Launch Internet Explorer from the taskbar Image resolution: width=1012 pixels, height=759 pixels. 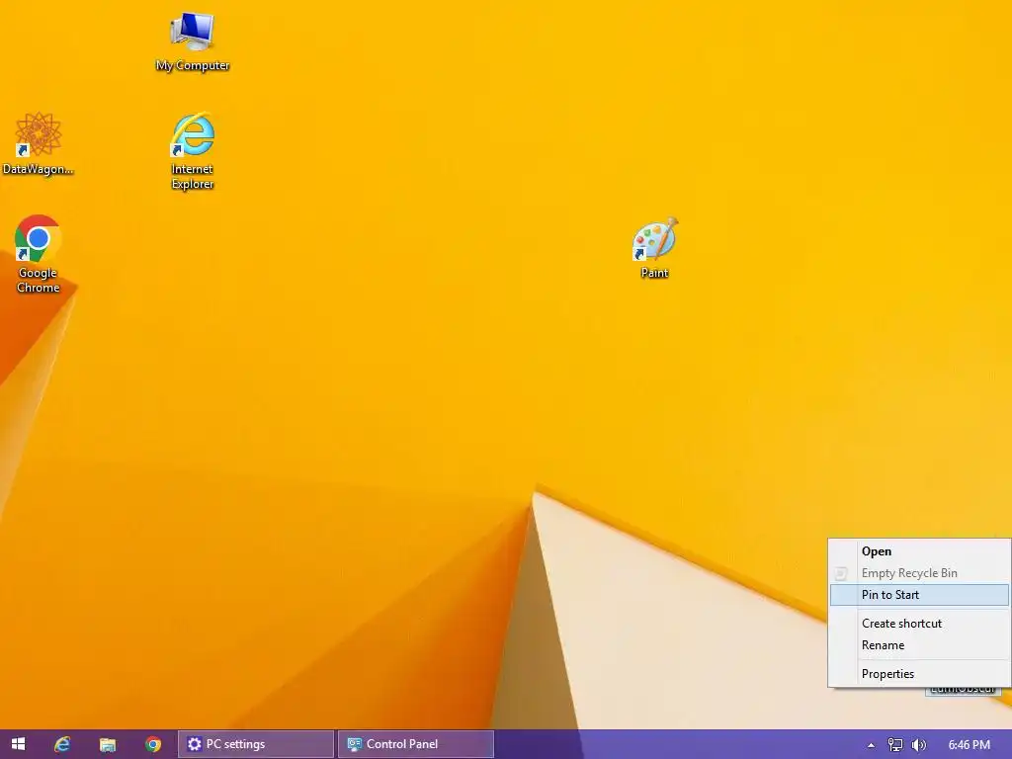pos(62,744)
